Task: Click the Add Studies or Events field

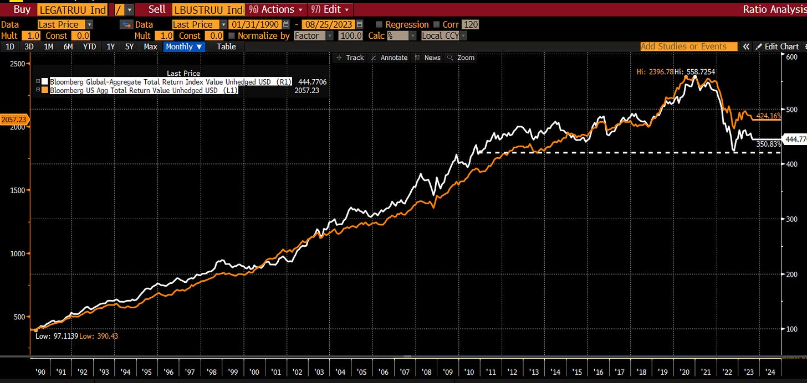Action: pyautogui.click(x=689, y=46)
